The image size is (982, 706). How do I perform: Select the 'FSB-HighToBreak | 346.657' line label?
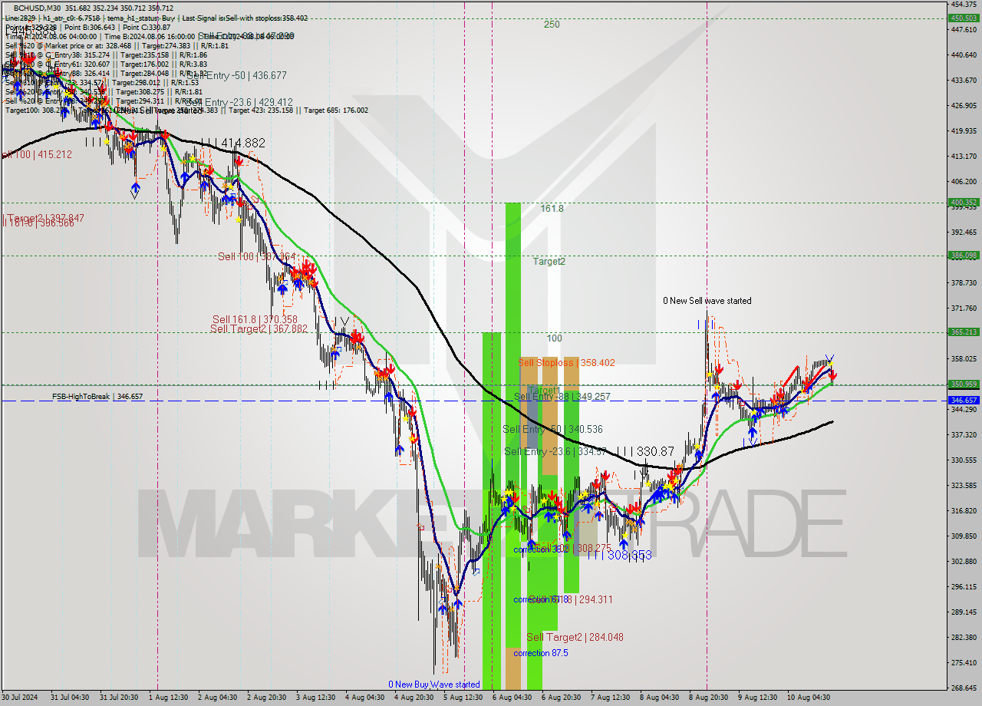click(97, 397)
